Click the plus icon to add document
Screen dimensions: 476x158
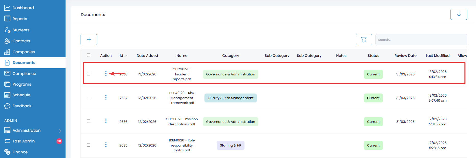[x=89, y=40]
